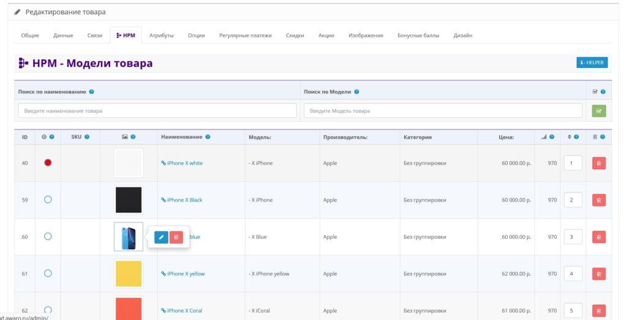The height and width of the screenshot is (320, 627).
Task: Select the radio button for ID 59
Action: point(48,200)
